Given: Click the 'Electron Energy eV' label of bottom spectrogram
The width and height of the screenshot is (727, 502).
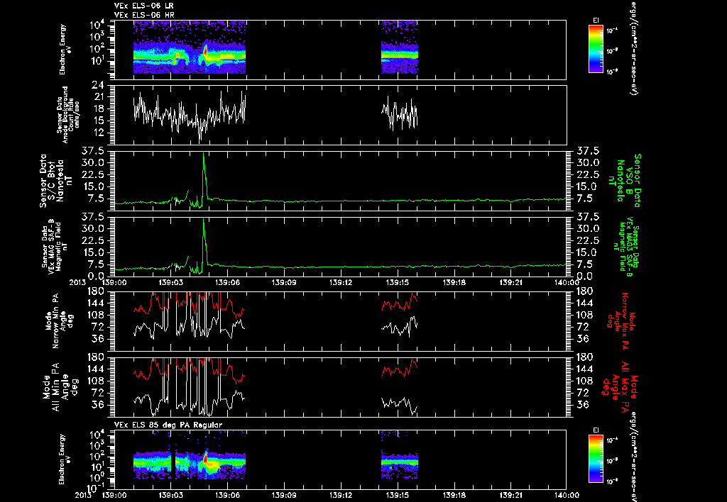Looking at the screenshot, I should 63,459.
